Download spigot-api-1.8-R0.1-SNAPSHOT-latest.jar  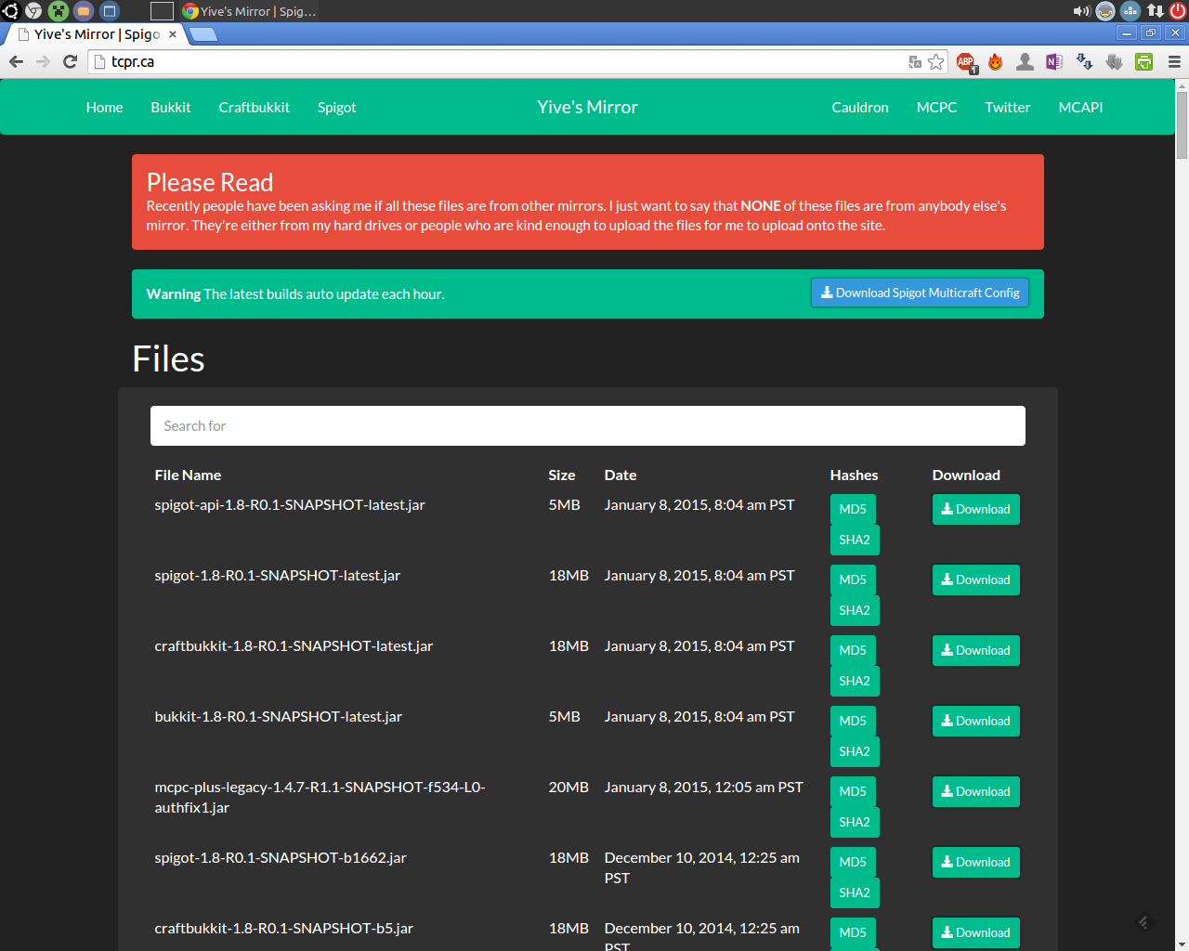975,509
